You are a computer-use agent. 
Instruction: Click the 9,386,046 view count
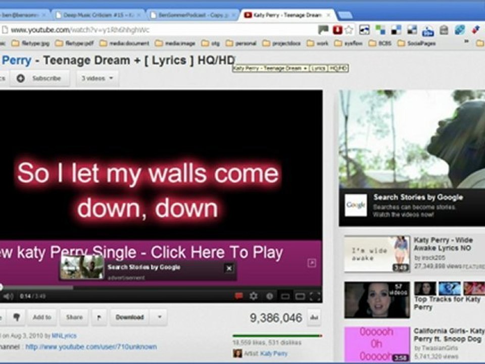pos(276,318)
